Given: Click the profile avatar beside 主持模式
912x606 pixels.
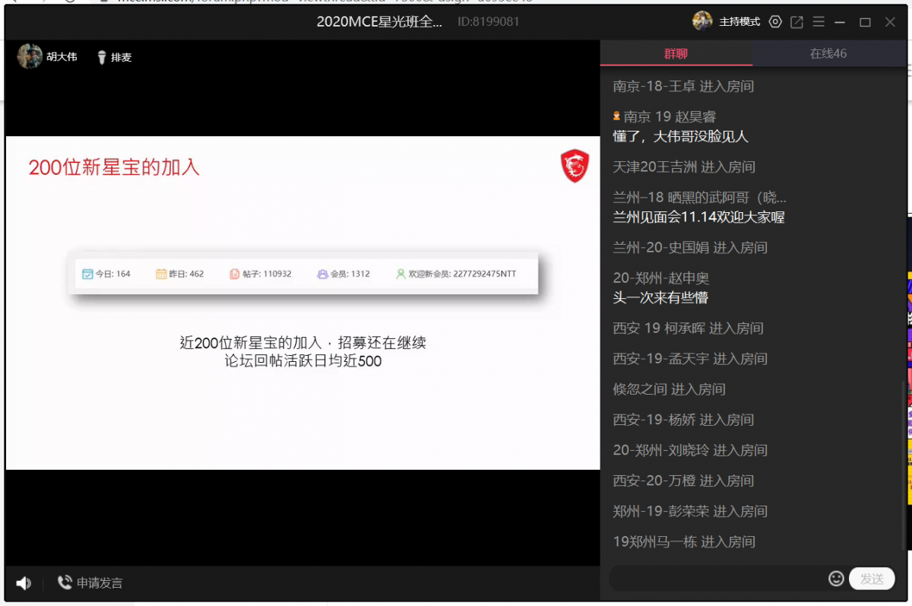Looking at the screenshot, I should click(x=702, y=21).
